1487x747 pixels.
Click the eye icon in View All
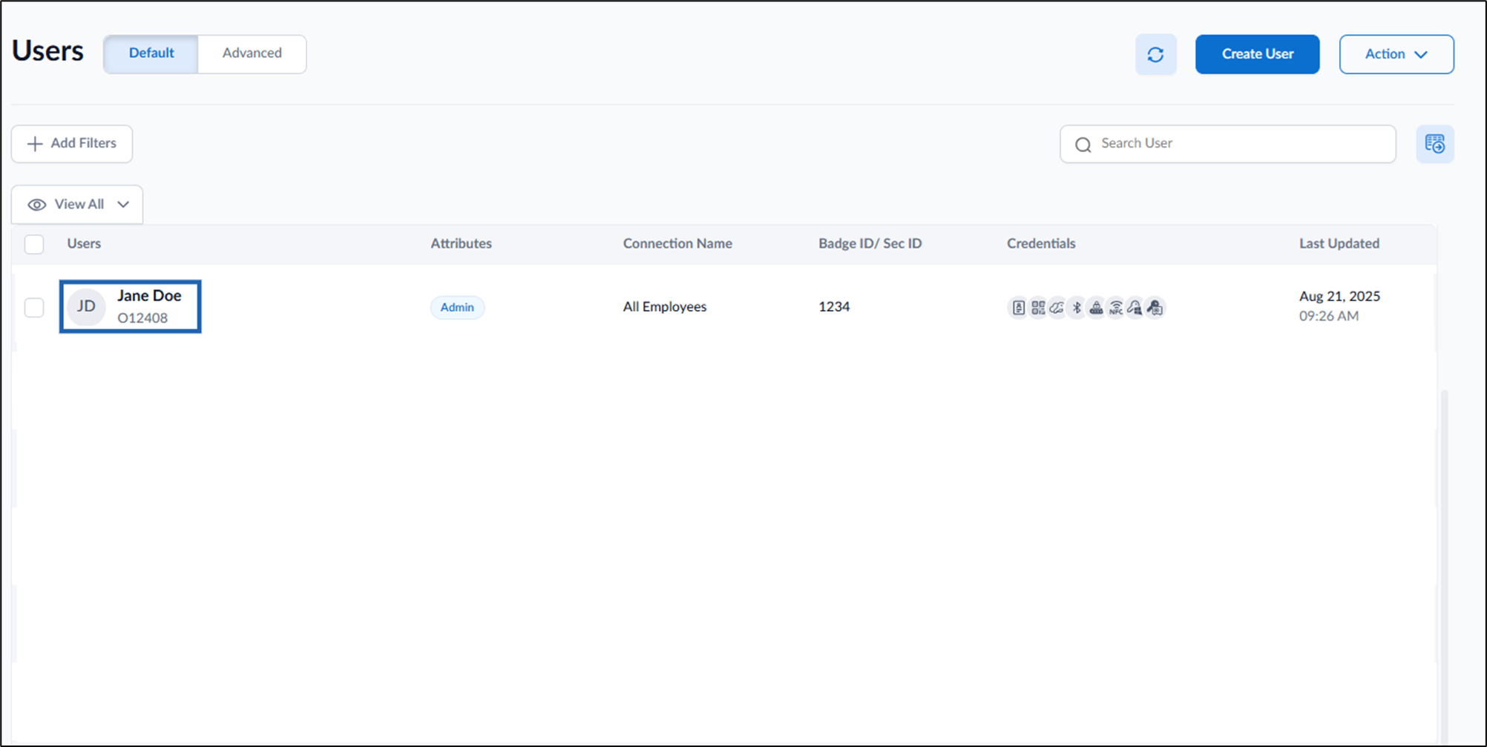(37, 205)
